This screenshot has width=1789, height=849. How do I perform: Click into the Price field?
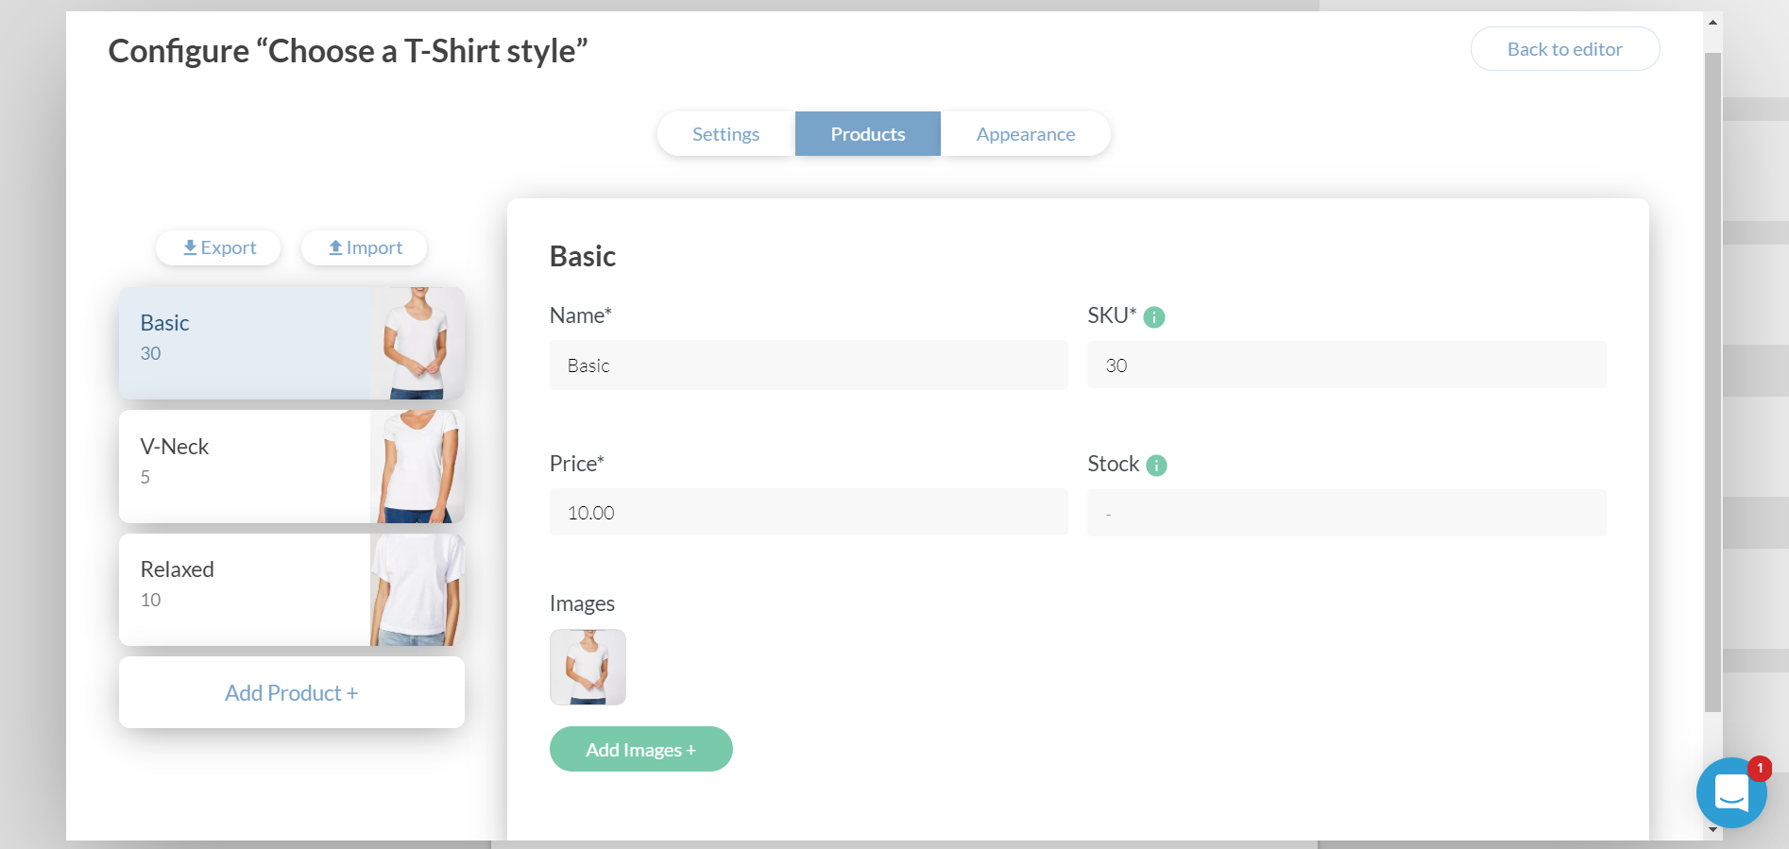point(808,513)
